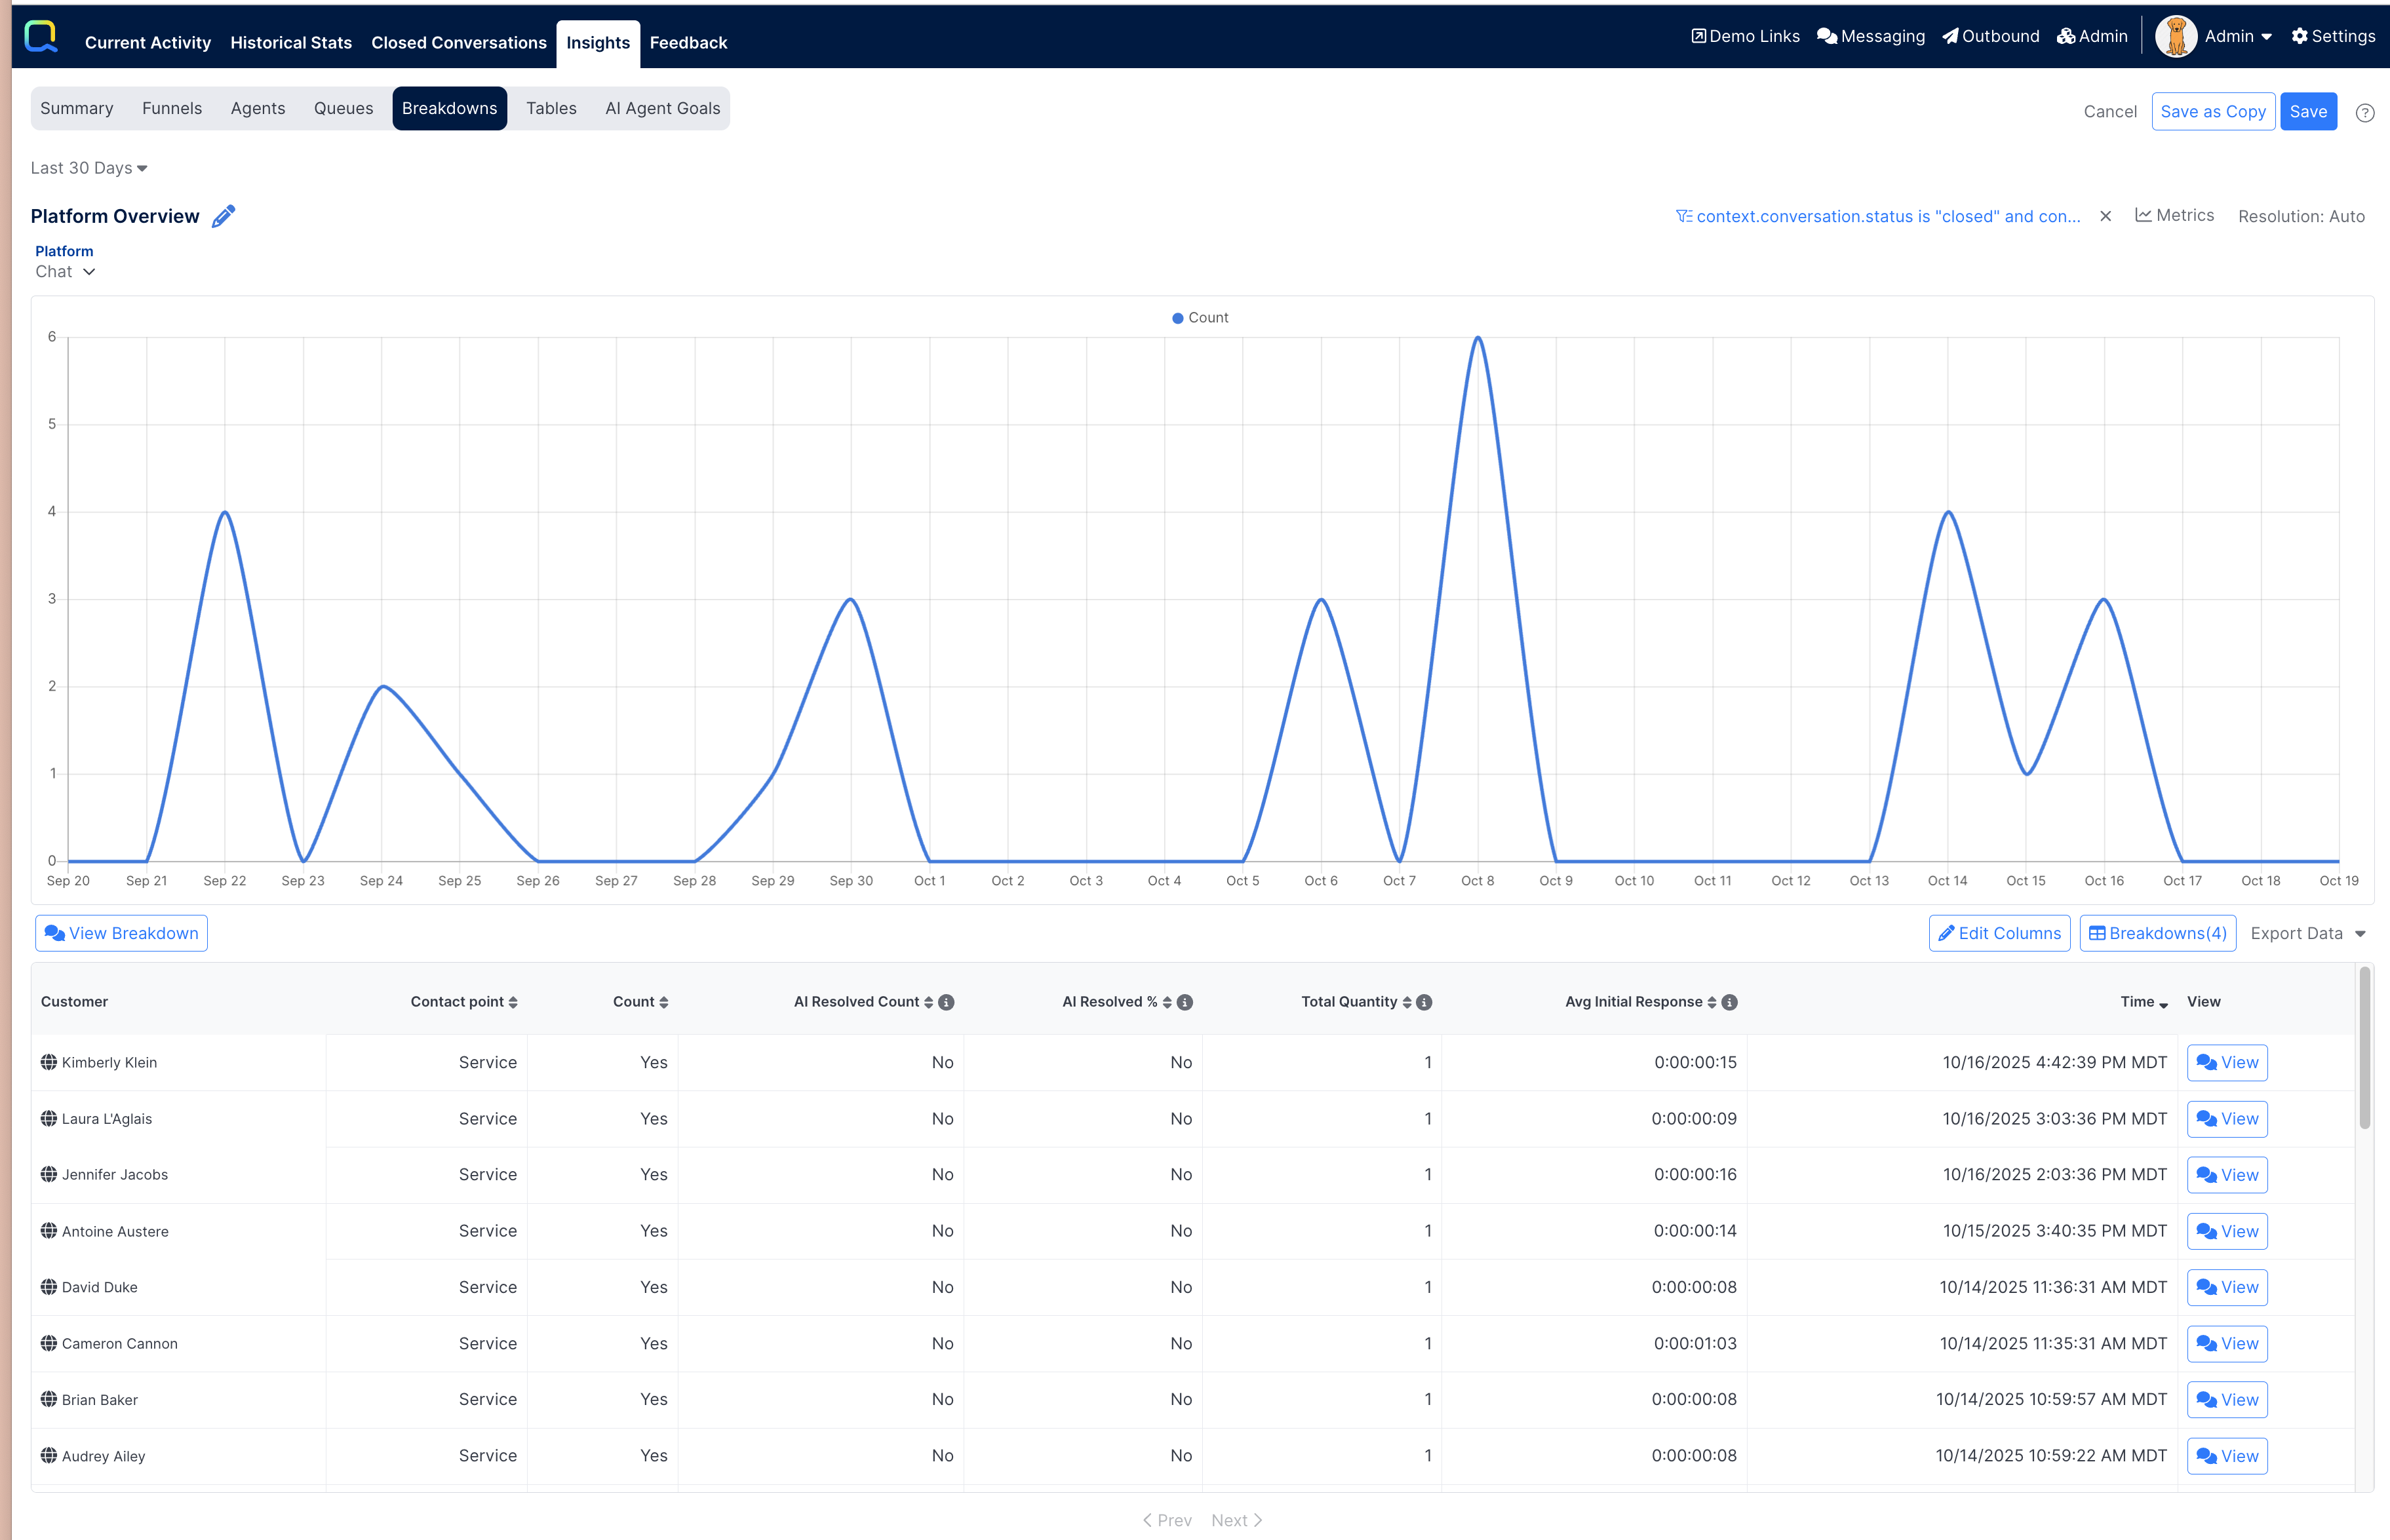Viewport: 2390px width, 1540px height.
Task: Click the table's vertical scrollbar
Action: 2364,1048
